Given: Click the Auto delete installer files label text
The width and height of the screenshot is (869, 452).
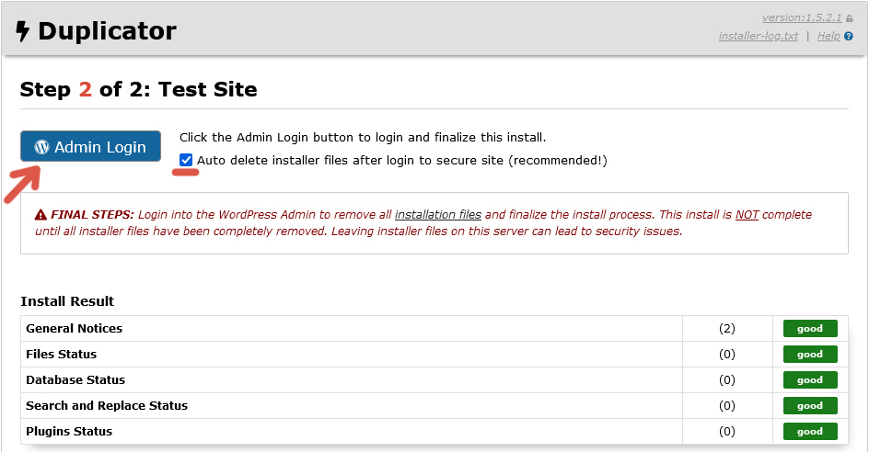Looking at the screenshot, I should click(x=402, y=161).
